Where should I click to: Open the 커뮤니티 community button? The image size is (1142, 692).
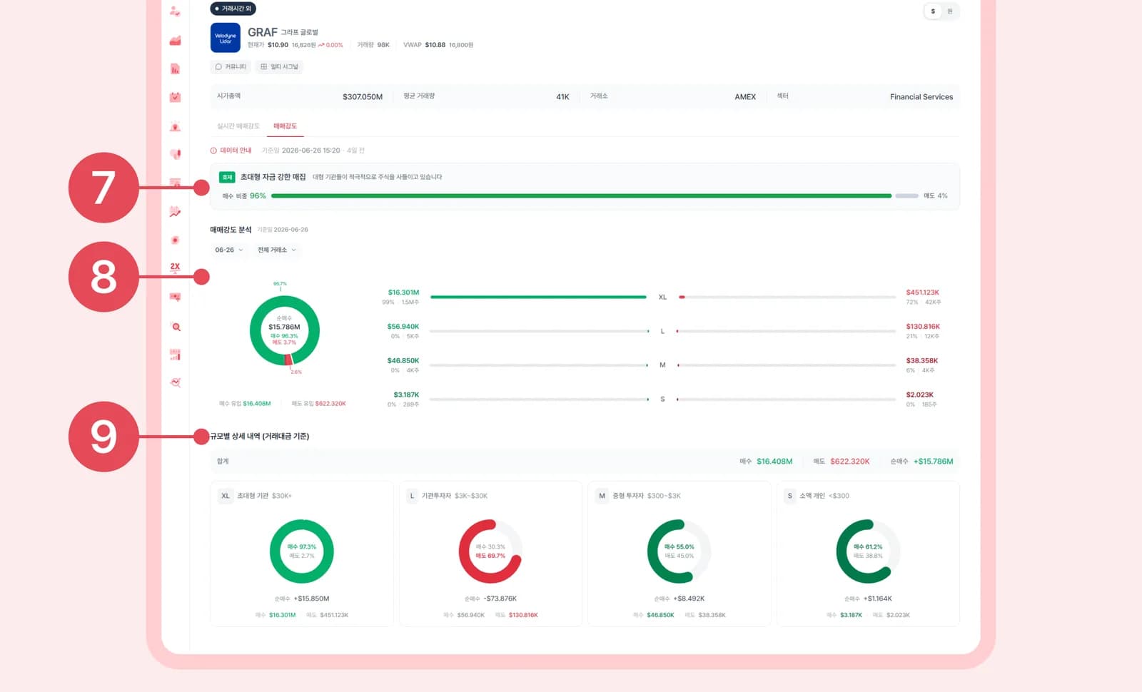pyautogui.click(x=231, y=66)
